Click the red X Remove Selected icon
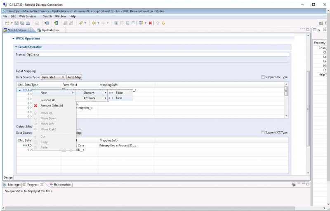 pos(35,106)
